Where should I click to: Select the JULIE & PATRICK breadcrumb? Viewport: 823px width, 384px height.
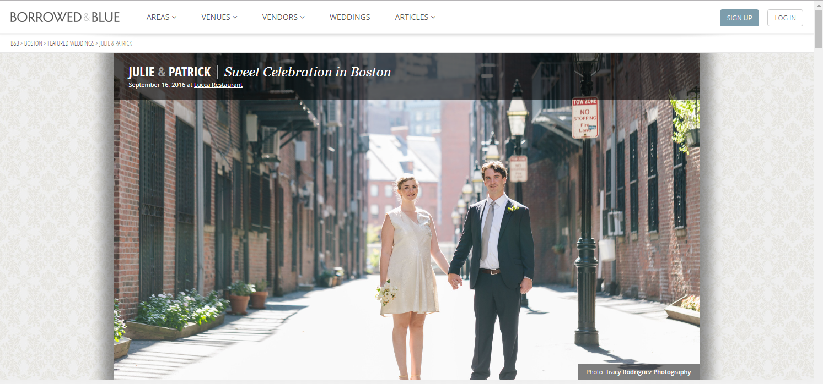[x=115, y=43]
